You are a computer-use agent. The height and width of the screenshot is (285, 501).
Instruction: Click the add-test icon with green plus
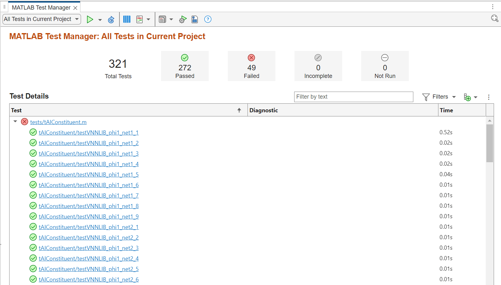467,97
